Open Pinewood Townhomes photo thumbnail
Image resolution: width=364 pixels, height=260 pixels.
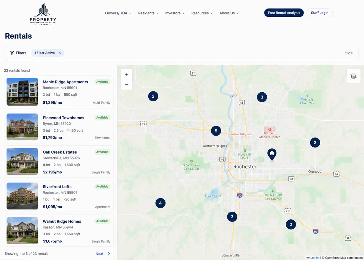pyautogui.click(x=22, y=127)
